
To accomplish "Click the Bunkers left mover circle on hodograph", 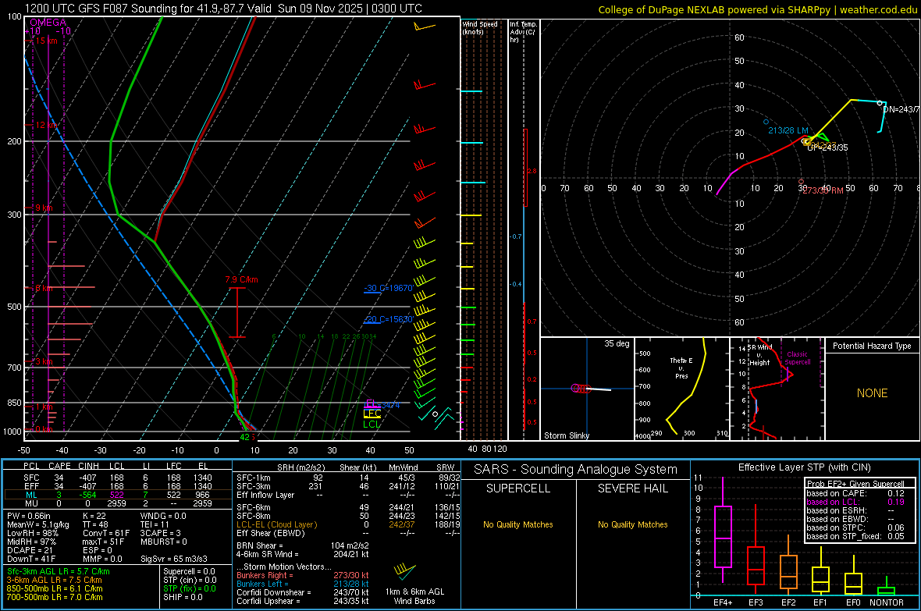I will click(766, 123).
